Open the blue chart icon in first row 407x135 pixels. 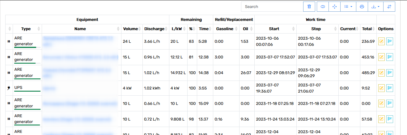[x=389, y=41]
